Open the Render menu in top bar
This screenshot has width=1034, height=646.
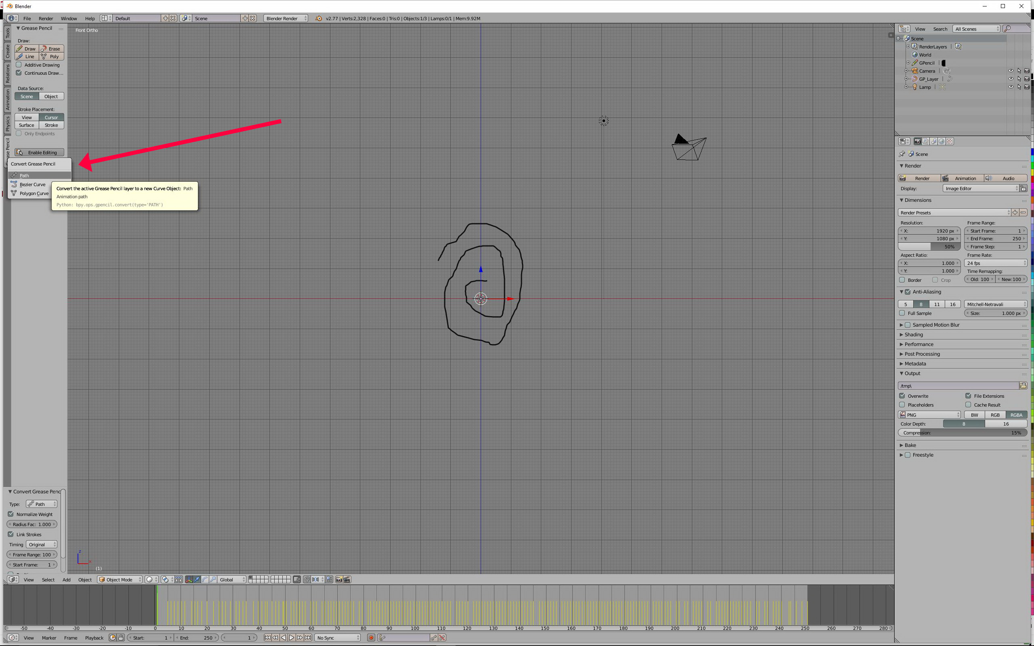(46, 19)
